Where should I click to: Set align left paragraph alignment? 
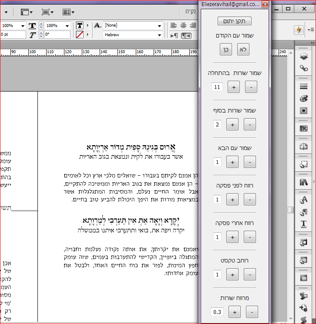[x=174, y=25]
